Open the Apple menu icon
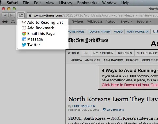The width and height of the screenshot is (158, 124). pos(1,3)
